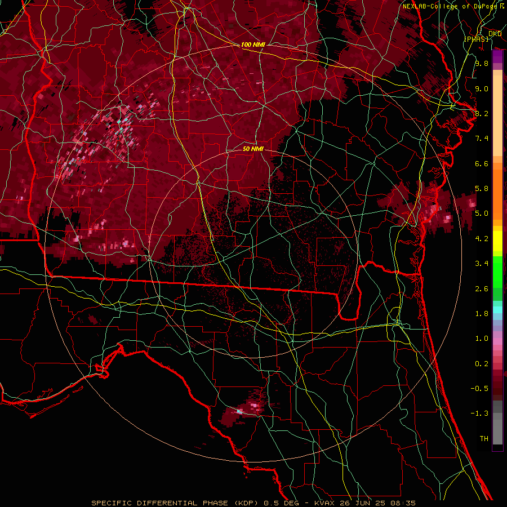This screenshot has width=507, height=507.
Task: Select the 1.8 legend value
Action: tap(482, 314)
